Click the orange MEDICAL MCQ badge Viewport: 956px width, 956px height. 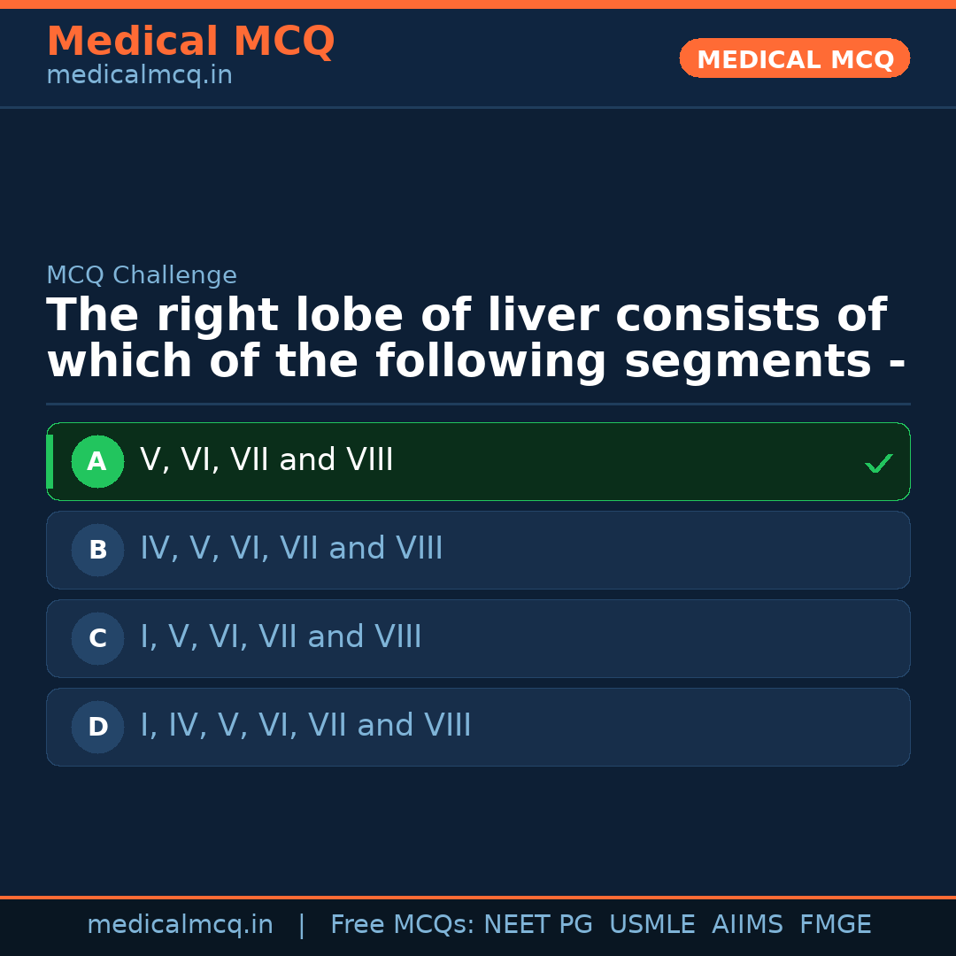click(794, 59)
